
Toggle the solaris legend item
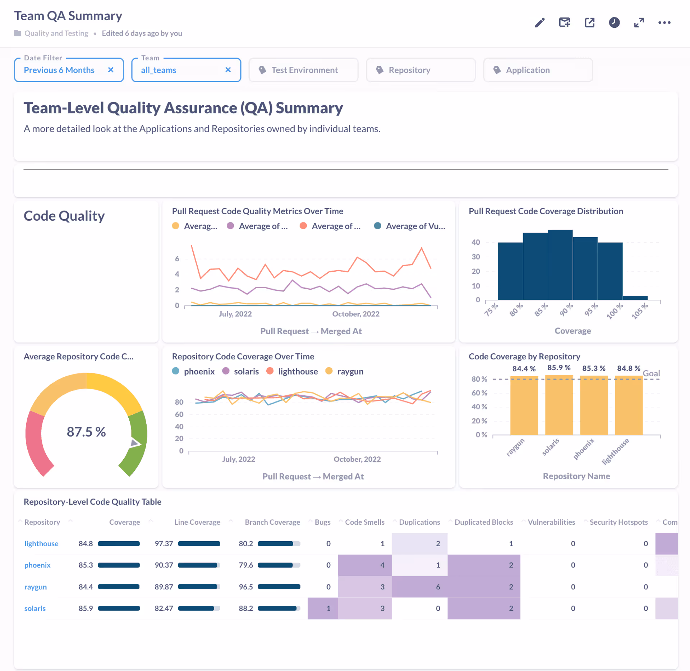pos(246,371)
